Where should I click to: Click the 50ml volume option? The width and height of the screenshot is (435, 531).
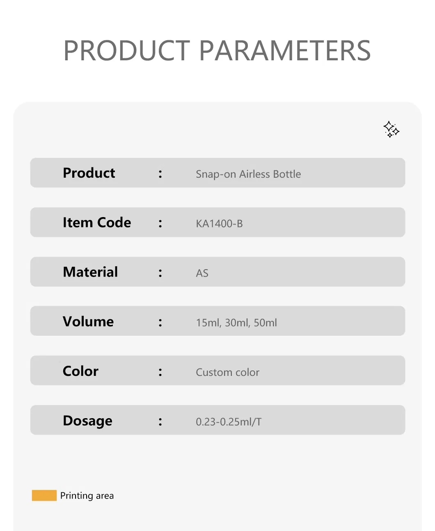click(x=266, y=323)
